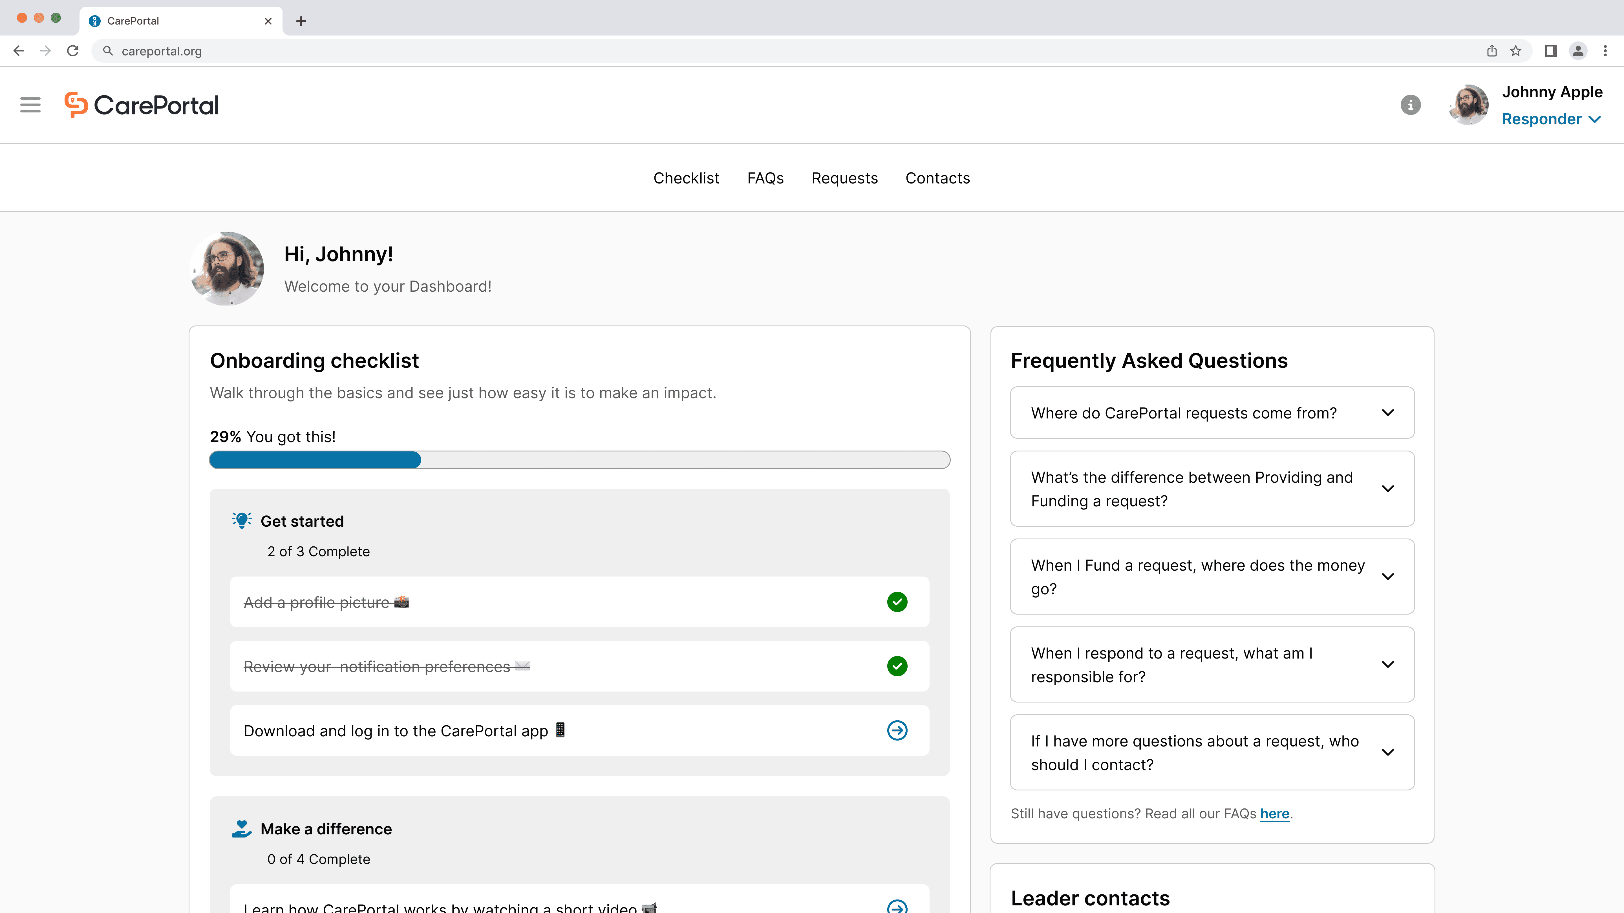Toggle the notification preferences completion checkmark
The width and height of the screenshot is (1624, 913).
[897, 666]
